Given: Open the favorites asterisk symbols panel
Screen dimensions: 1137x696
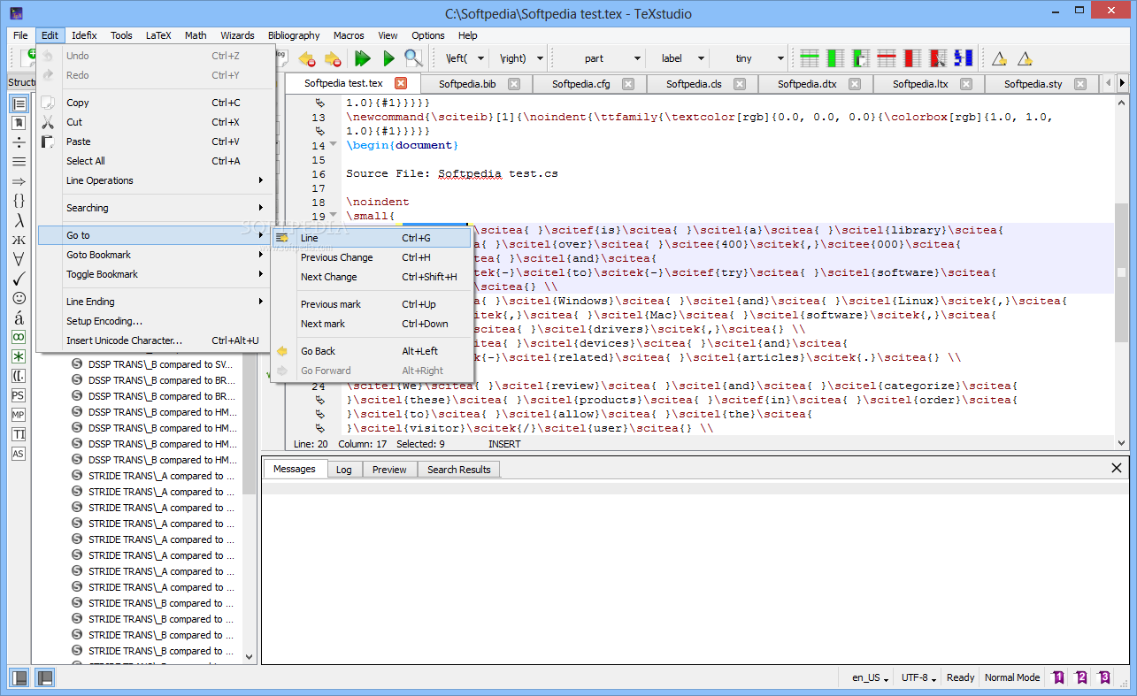Looking at the screenshot, I should [19, 356].
